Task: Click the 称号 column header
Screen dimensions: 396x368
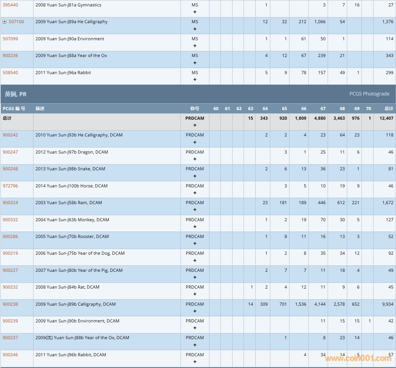Action: click(194, 109)
